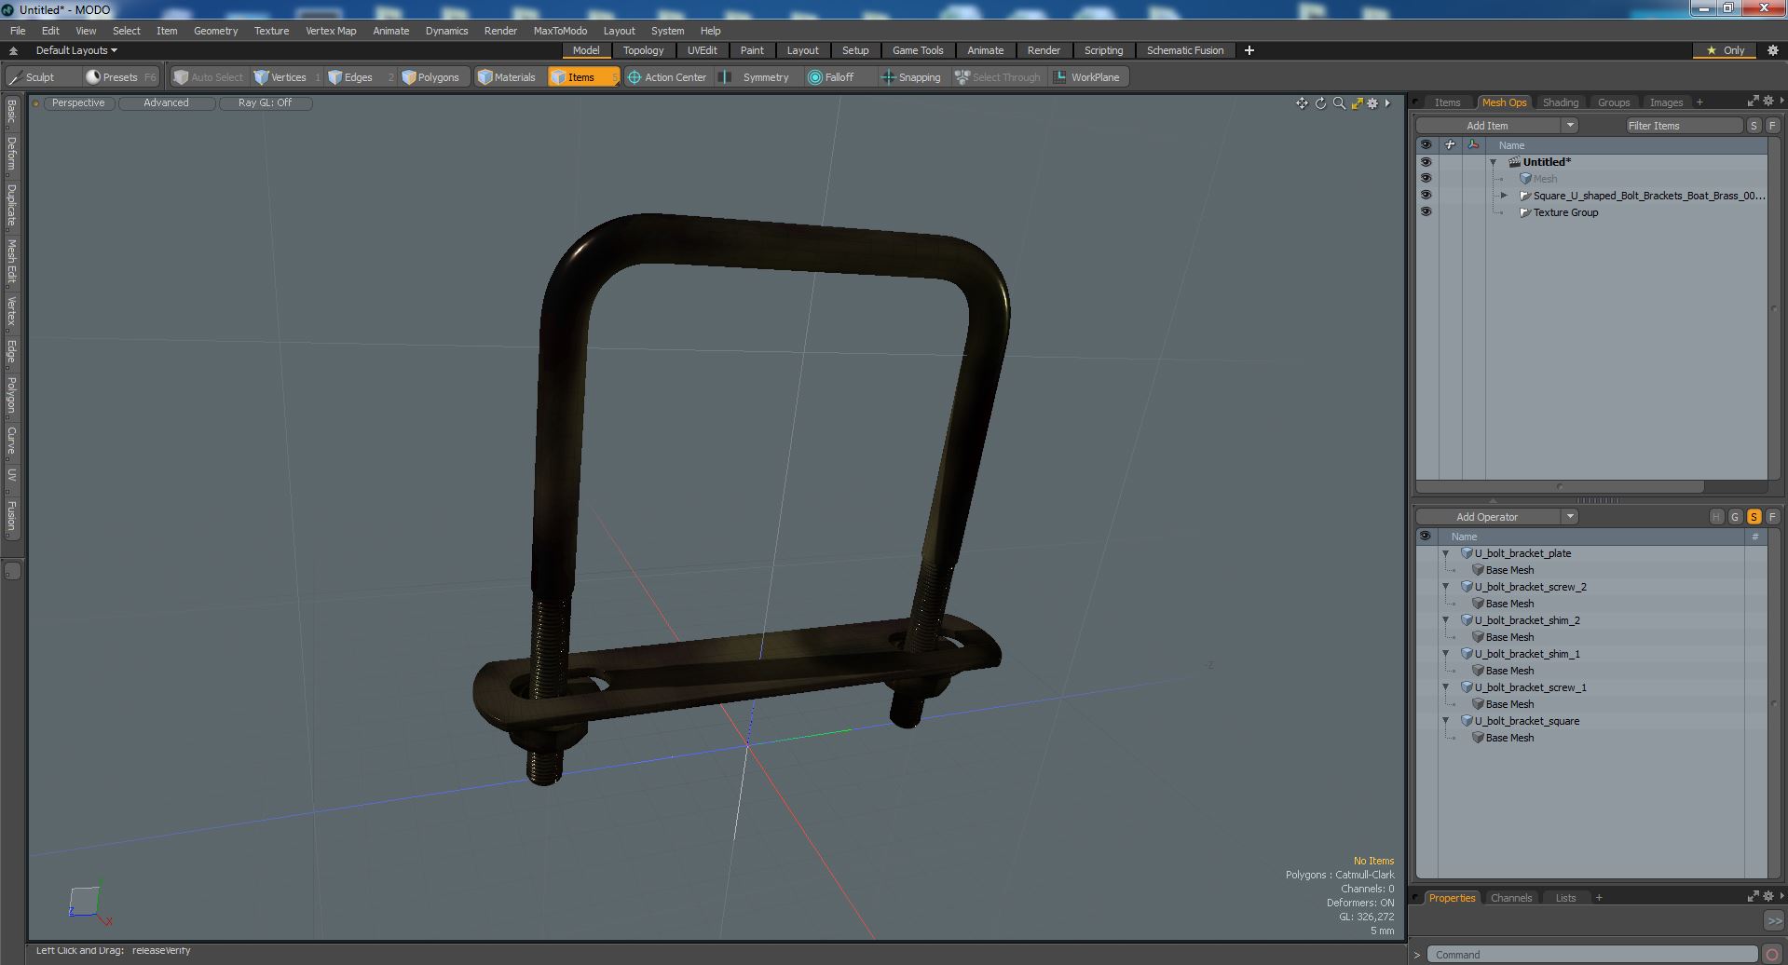
Task: Click the Advanced shading button
Action: click(x=166, y=103)
